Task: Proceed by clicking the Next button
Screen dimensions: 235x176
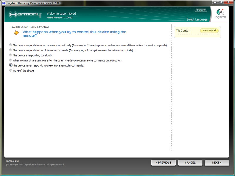Action: [216, 163]
